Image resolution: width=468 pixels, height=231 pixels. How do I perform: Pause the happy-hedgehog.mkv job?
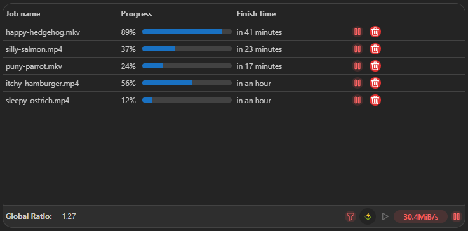pyautogui.click(x=358, y=32)
